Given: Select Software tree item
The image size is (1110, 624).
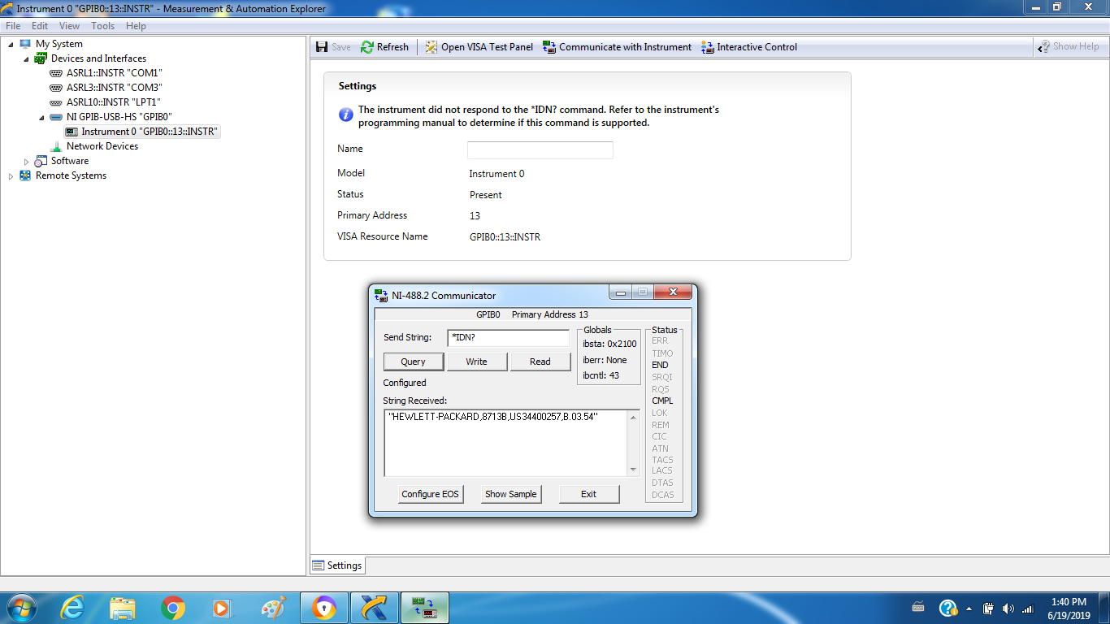Looking at the screenshot, I should pyautogui.click(x=70, y=161).
